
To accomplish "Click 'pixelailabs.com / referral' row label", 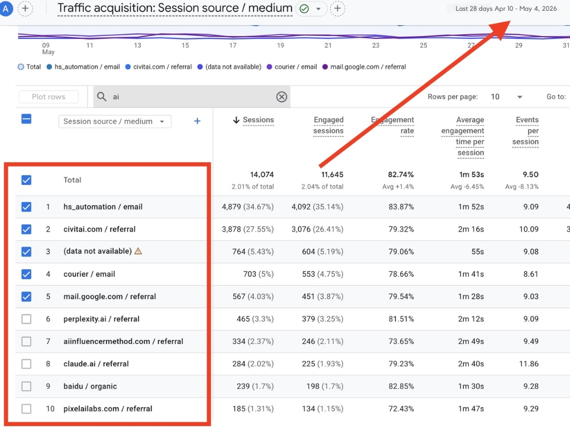I will click(x=108, y=409).
